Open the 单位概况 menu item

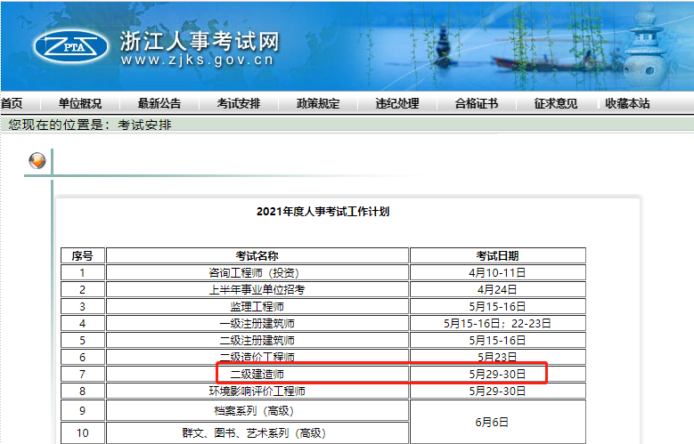pyautogui.click(x=80, y=103)
